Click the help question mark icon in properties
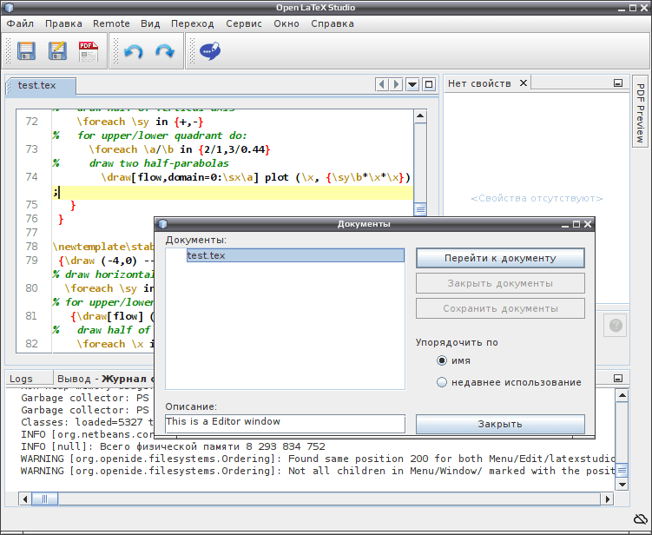 click(616, 325)
